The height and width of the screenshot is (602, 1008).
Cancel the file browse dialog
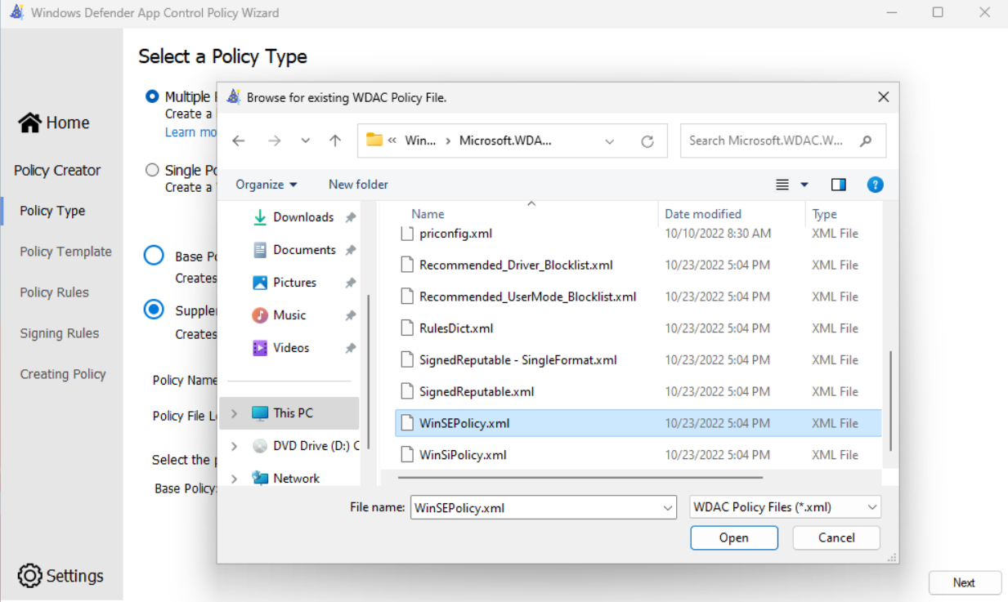tap(836, 537)
